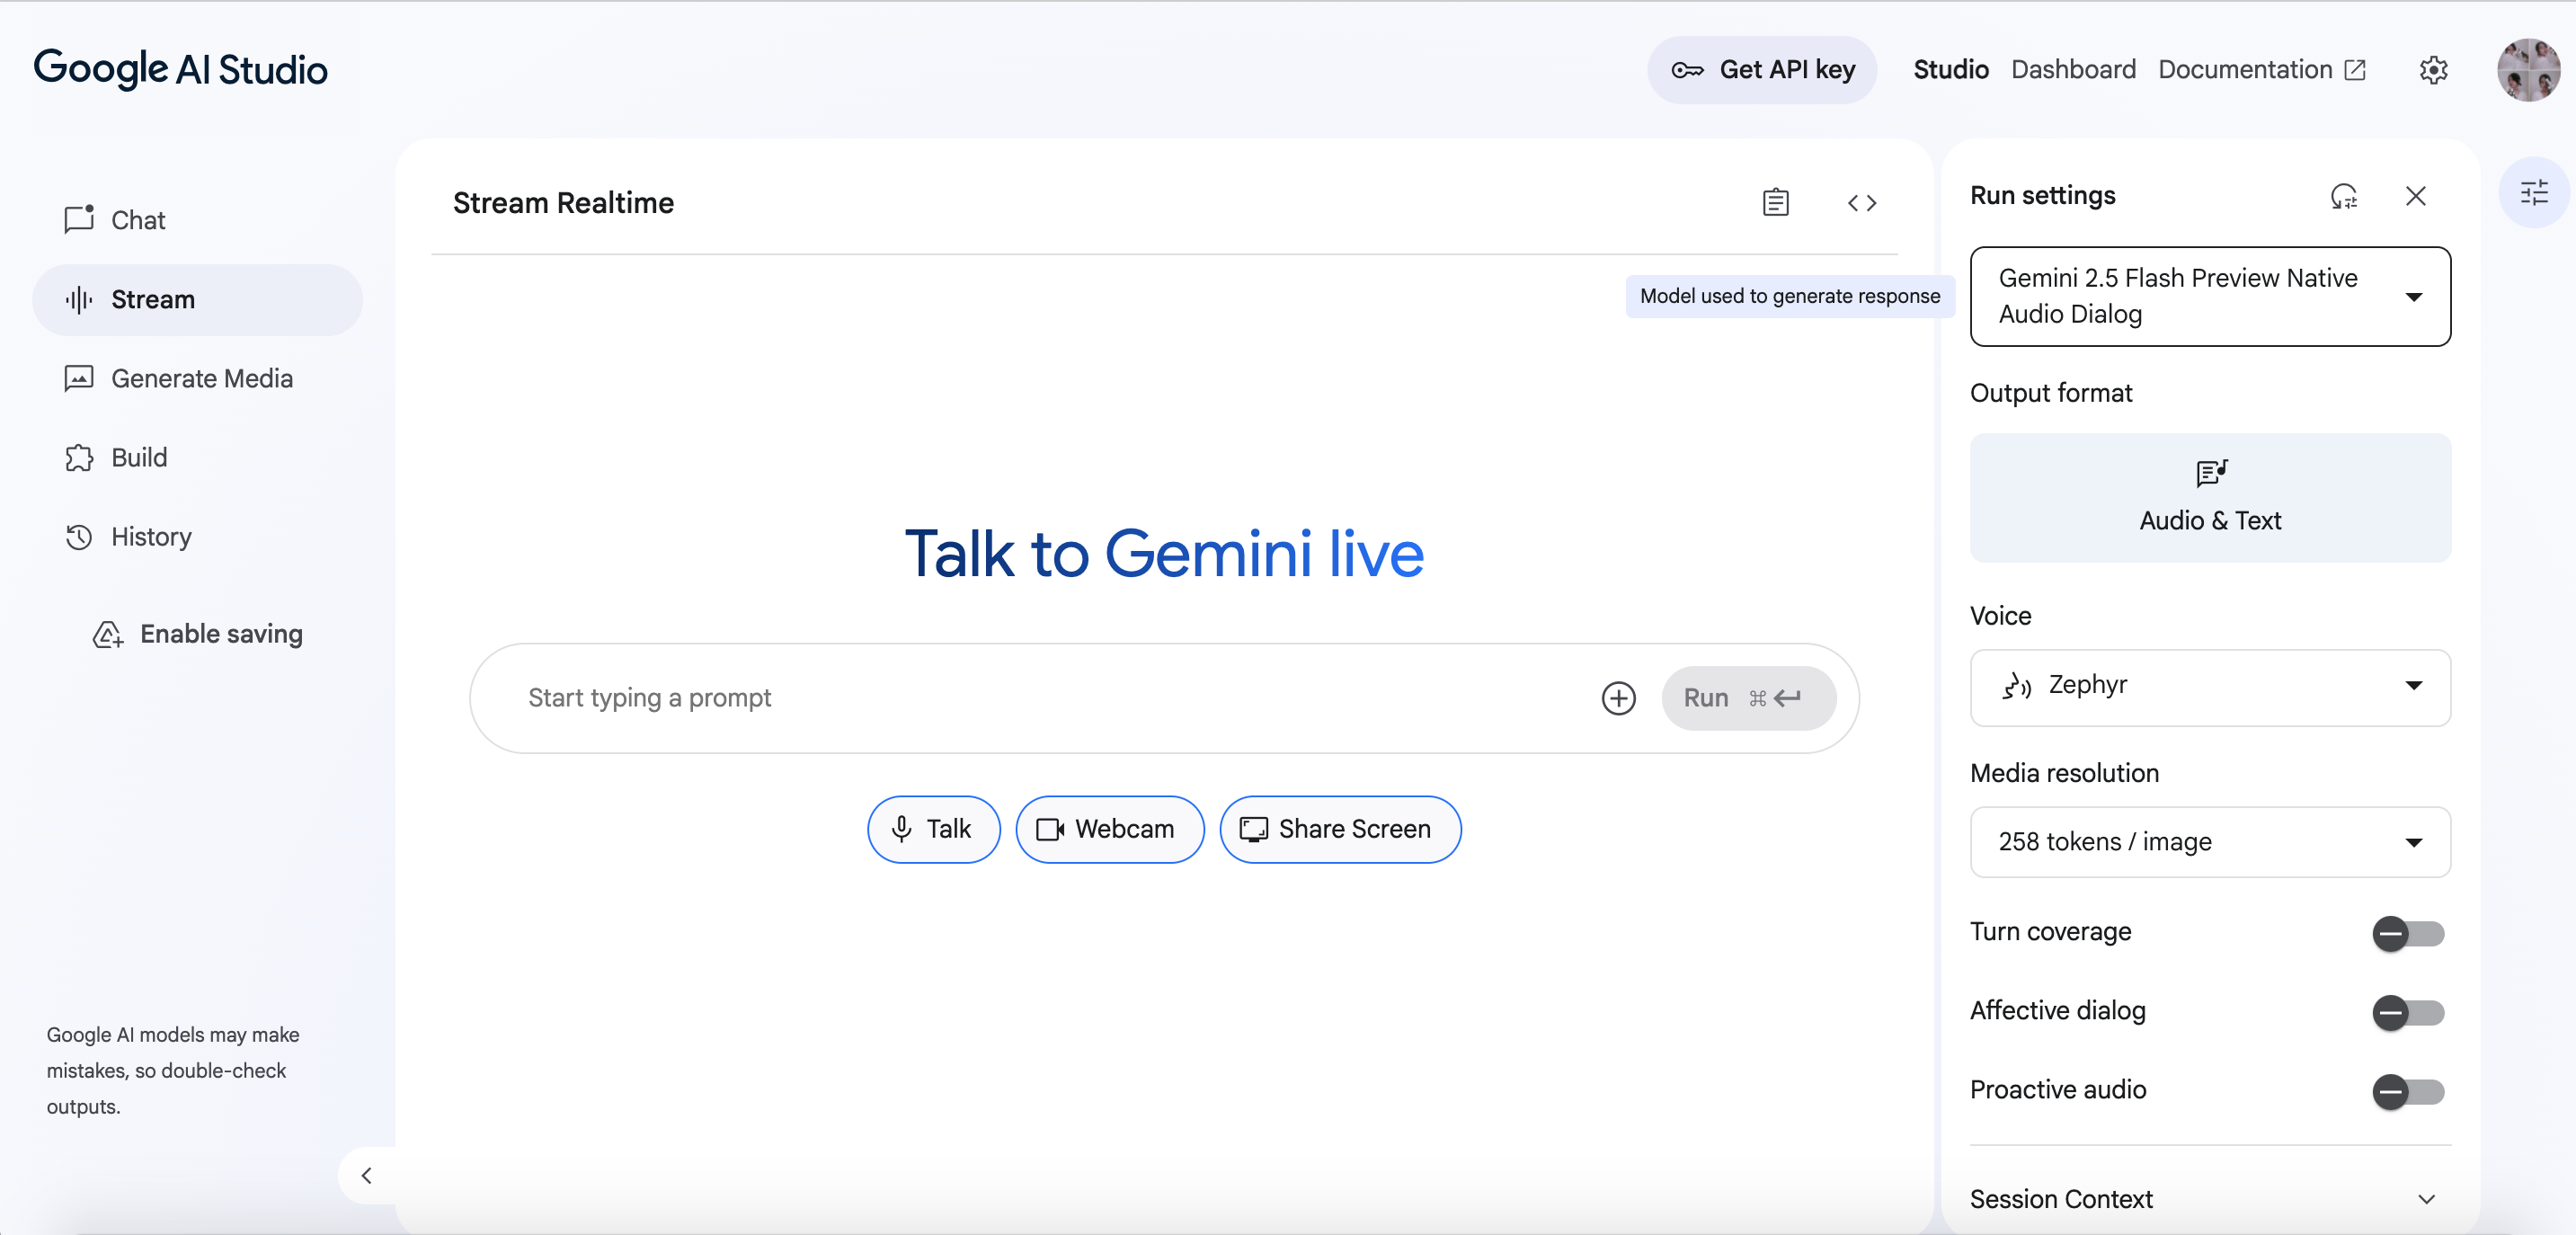Click the Share Screen button

click(1340, 829)
